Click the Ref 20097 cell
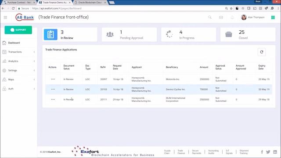Viewport: 281px width, 158px height. coord(104,79)
